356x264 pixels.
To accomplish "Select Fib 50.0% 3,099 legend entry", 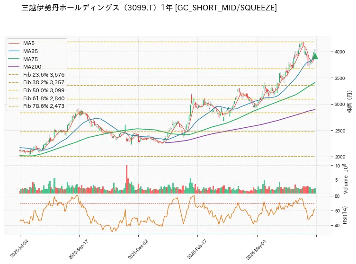I will coord(36,90).
